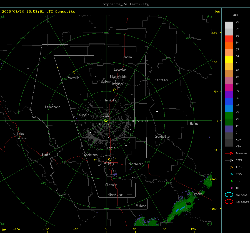The image size is (250, 233).
Task: Click the red forecast ellipse icon
Action: pyautogui.click(x=229, y=202)
